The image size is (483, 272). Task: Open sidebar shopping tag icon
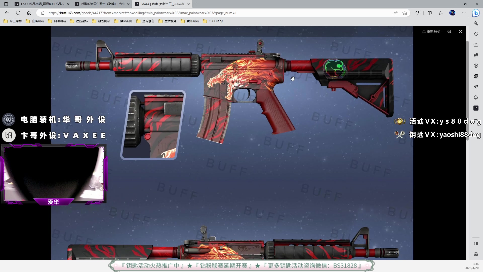(476, 34)
